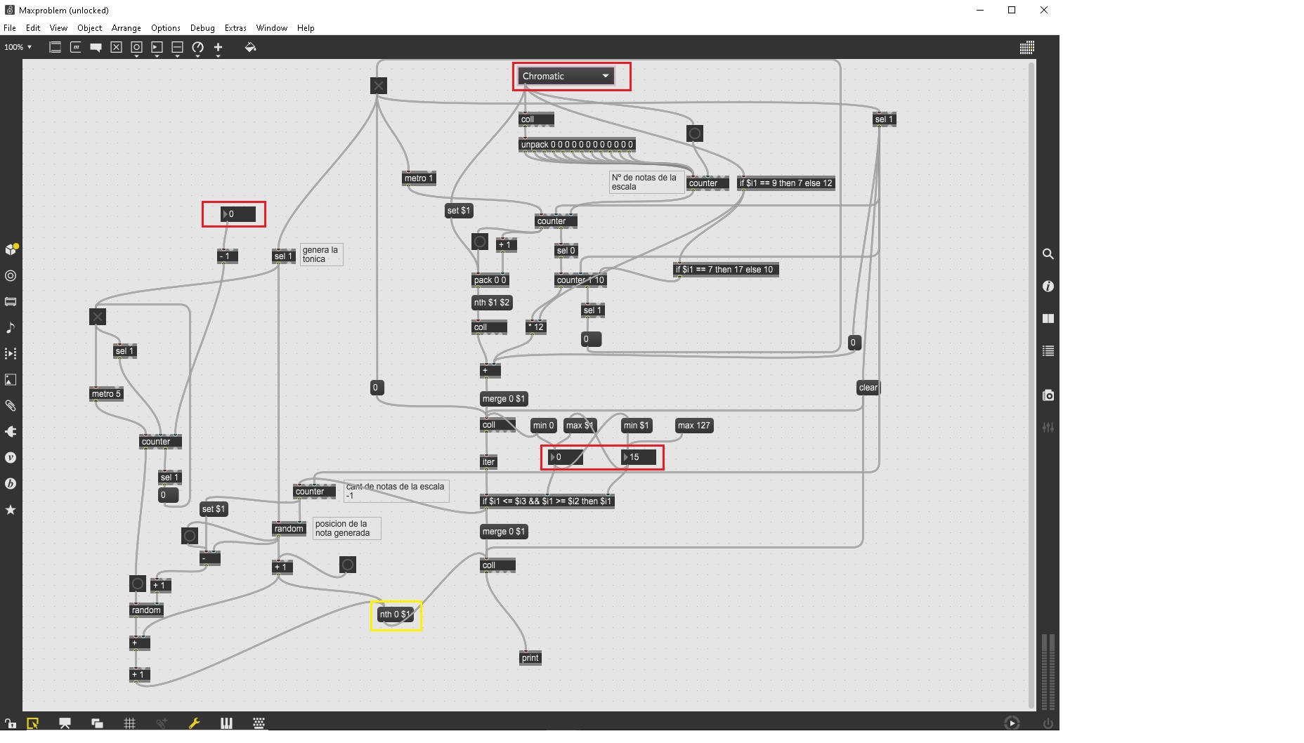Open the dial objects palette in toolbar
This screenshot has height=743, width=1304.
tap(197, 47)
